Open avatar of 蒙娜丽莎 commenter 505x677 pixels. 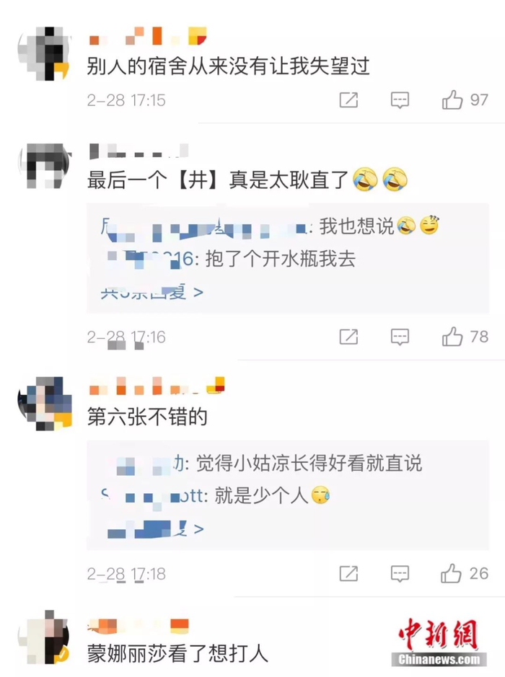[43, 637]
